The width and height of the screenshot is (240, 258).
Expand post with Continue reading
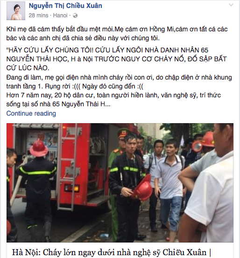point(31,113)
